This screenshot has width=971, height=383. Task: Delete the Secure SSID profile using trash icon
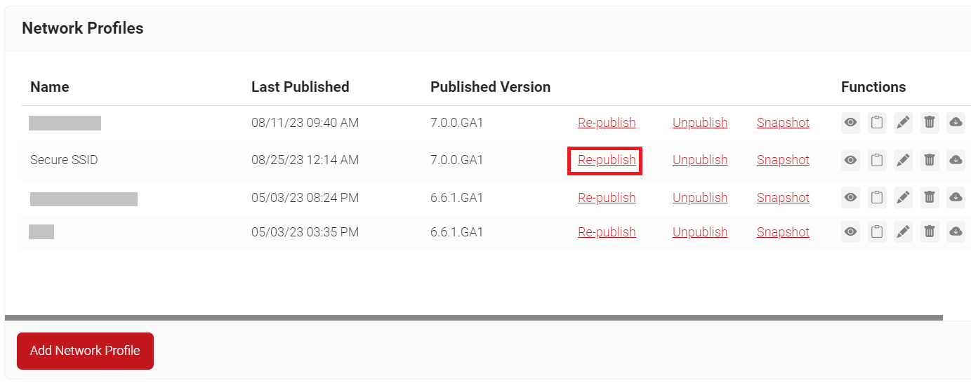[930, 160]
